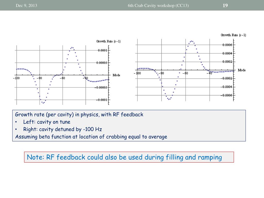Click the -80 x-axis label on left plot
The height and width of the screenshot is (198, 264).
click(39, 78)
